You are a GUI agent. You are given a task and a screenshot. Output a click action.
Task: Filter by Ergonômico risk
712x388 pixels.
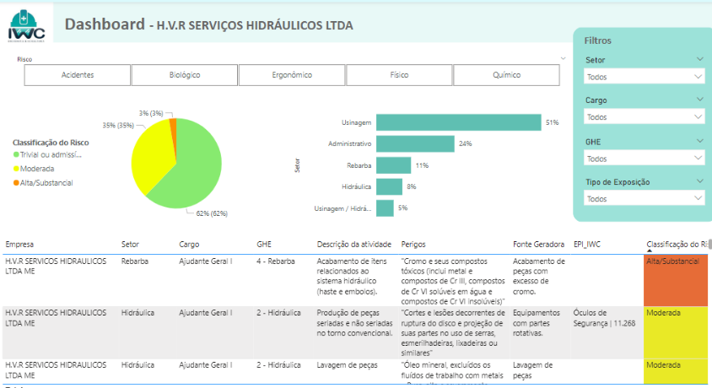click(292, 75)
